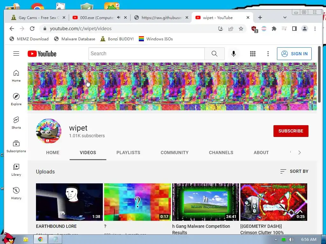This screenshot has width=326, height=244.
Task: Open Chrome three-dot menu
Action: coord(315,29)
